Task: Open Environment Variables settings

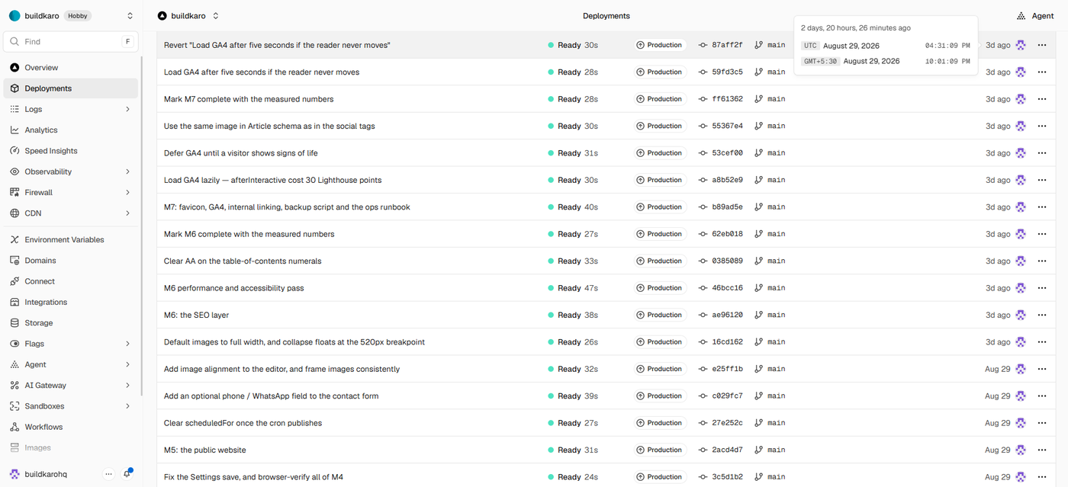Action: (71, 239)
